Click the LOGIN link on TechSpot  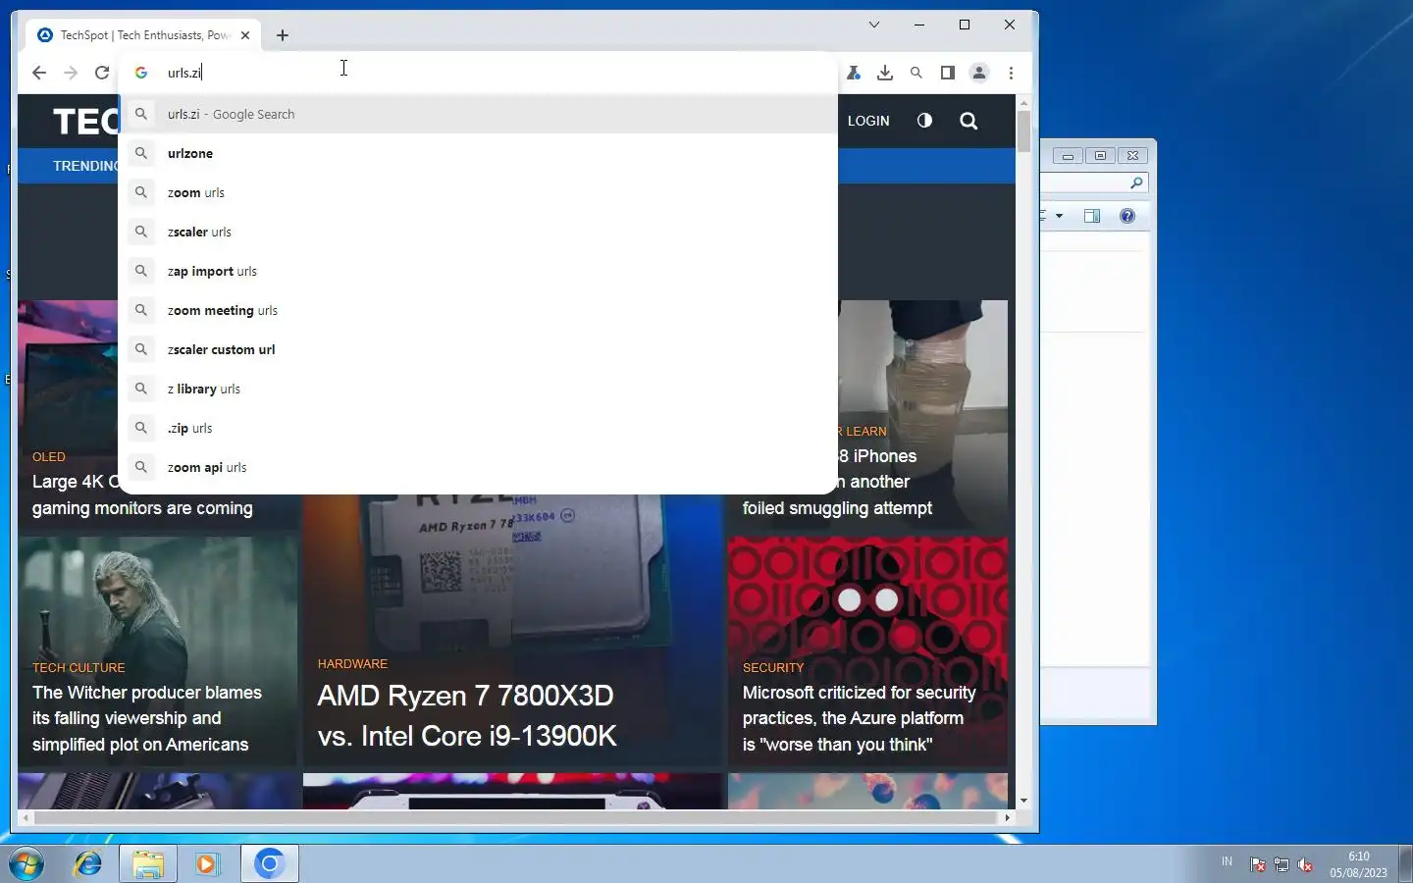point(868,121)
